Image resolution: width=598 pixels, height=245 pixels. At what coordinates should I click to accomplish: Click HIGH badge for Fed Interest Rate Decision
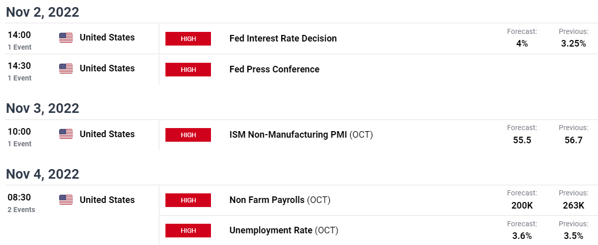(188, 39)
